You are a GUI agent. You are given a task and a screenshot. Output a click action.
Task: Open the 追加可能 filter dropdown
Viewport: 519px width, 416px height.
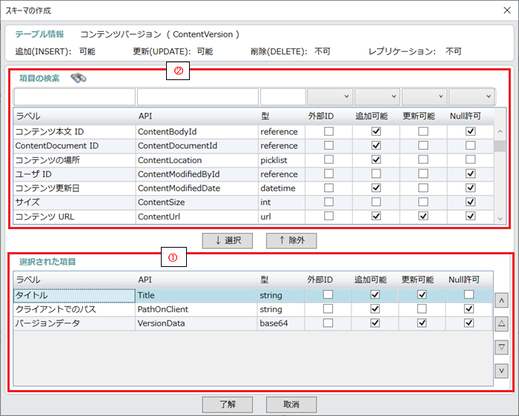[377, 97]
